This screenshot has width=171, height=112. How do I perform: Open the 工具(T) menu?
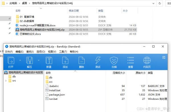pos(63,52)
